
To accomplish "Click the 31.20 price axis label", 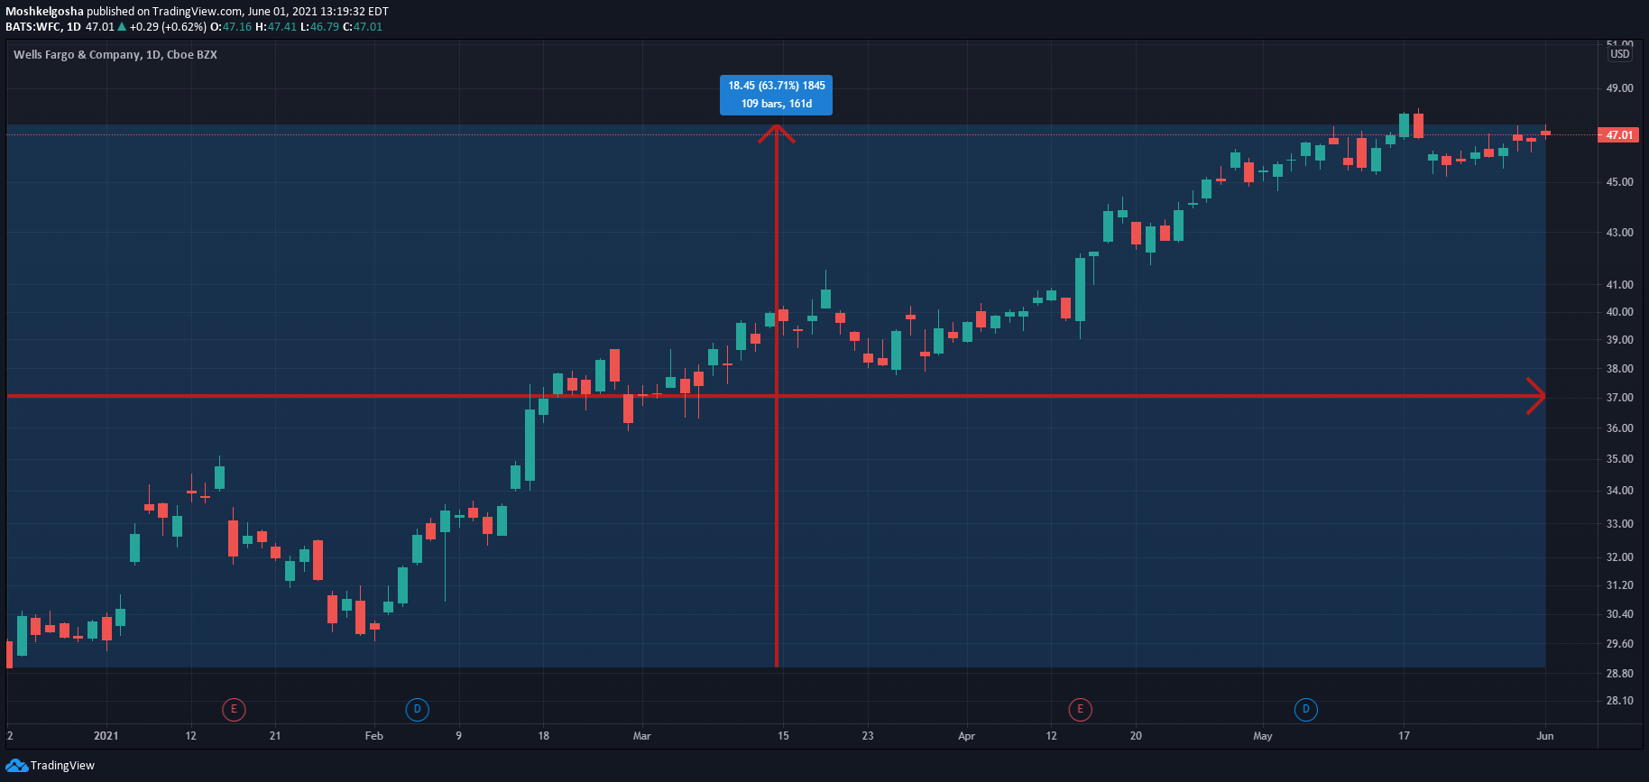I will coord(1619,585).
